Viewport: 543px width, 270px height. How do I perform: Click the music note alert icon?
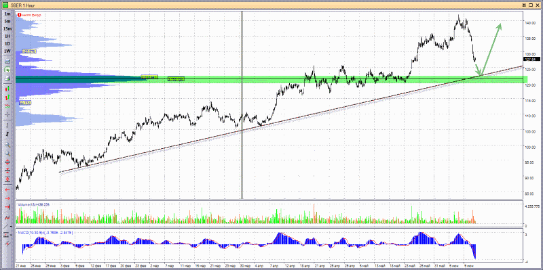pyautogui.click(x=7, y=134)
